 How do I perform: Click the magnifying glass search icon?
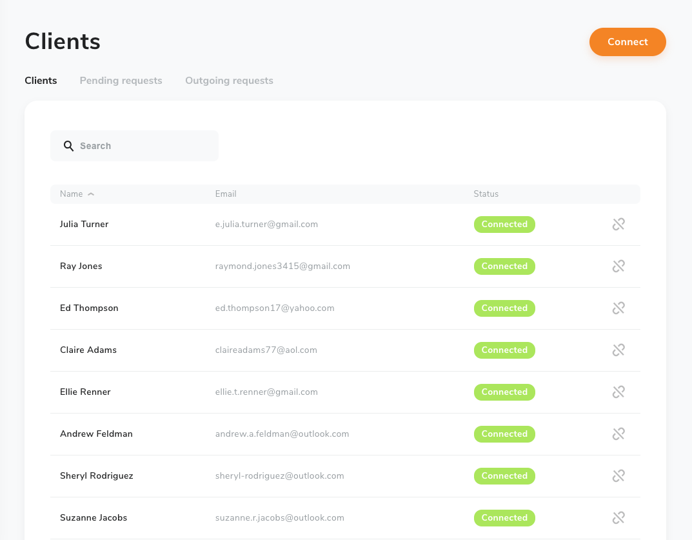click(68, 146)
